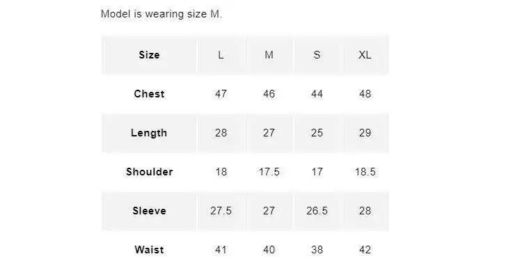Image resolution: width=522 pixels, height=261 pixels.
Task: Click the Shoulder row label
Action: (149, 172)
